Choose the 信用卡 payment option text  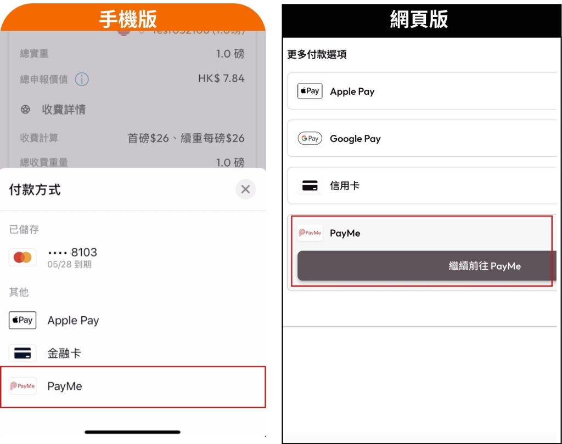[345, 186]
